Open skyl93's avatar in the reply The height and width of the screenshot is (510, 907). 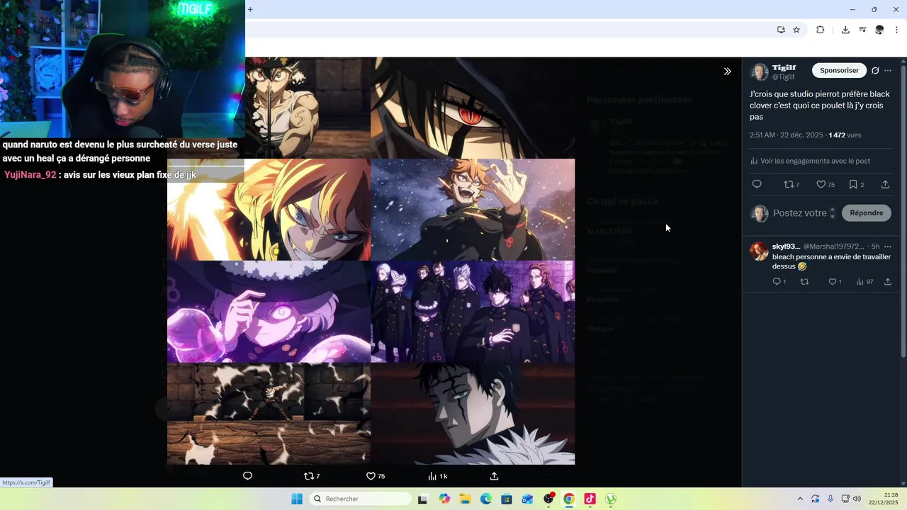[x=760, y=251]
